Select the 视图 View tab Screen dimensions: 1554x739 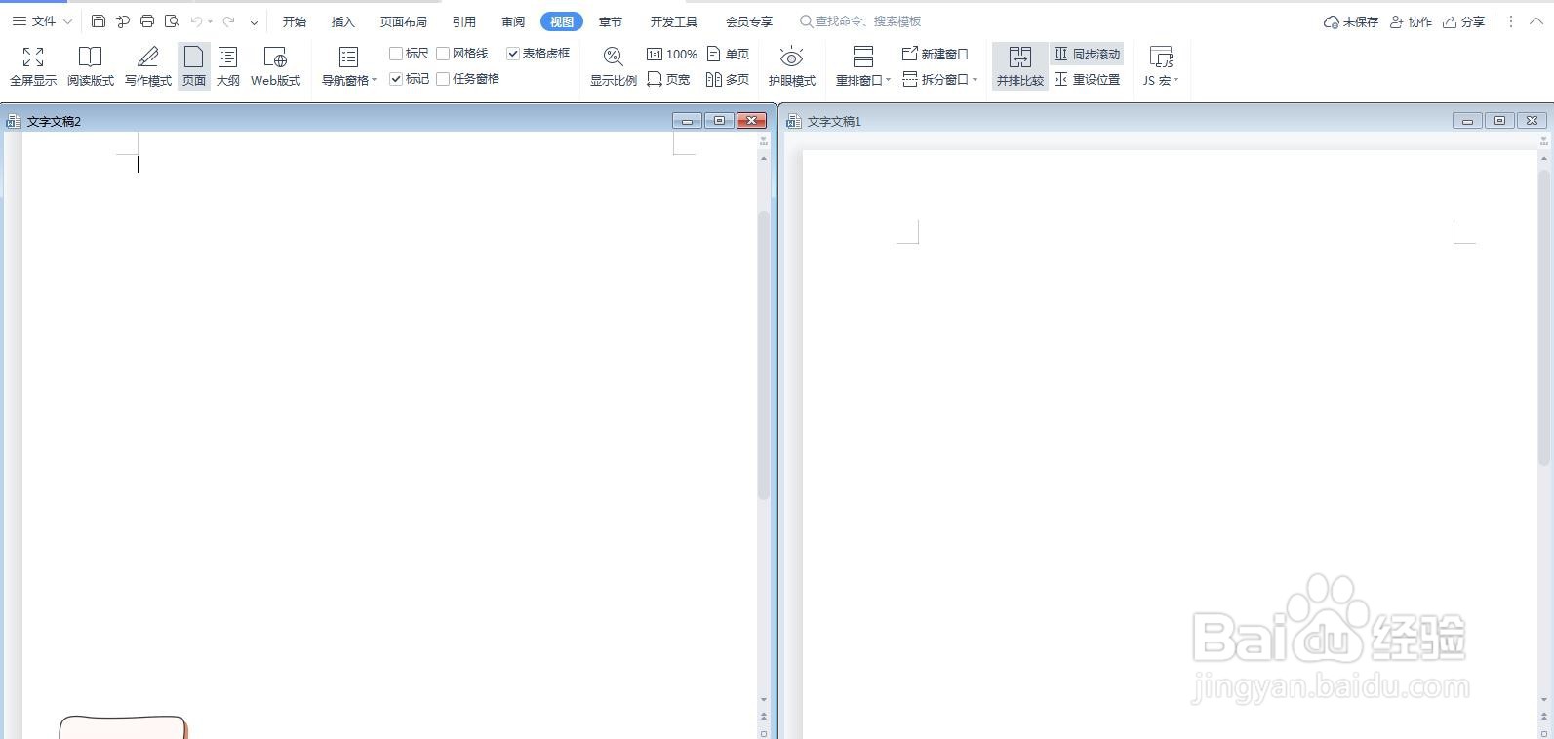click(562, 21)
